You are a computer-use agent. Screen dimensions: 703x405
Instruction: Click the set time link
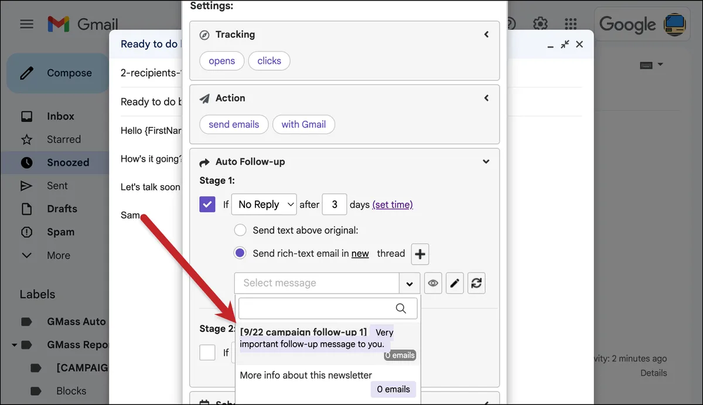(393, 205)
